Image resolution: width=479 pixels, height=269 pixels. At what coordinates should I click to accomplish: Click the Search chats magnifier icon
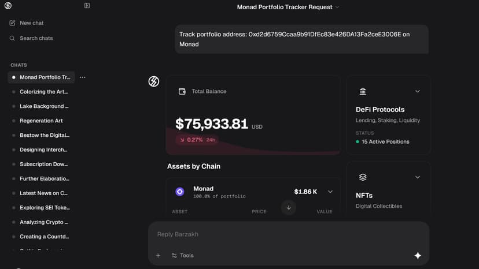point(12,38)
